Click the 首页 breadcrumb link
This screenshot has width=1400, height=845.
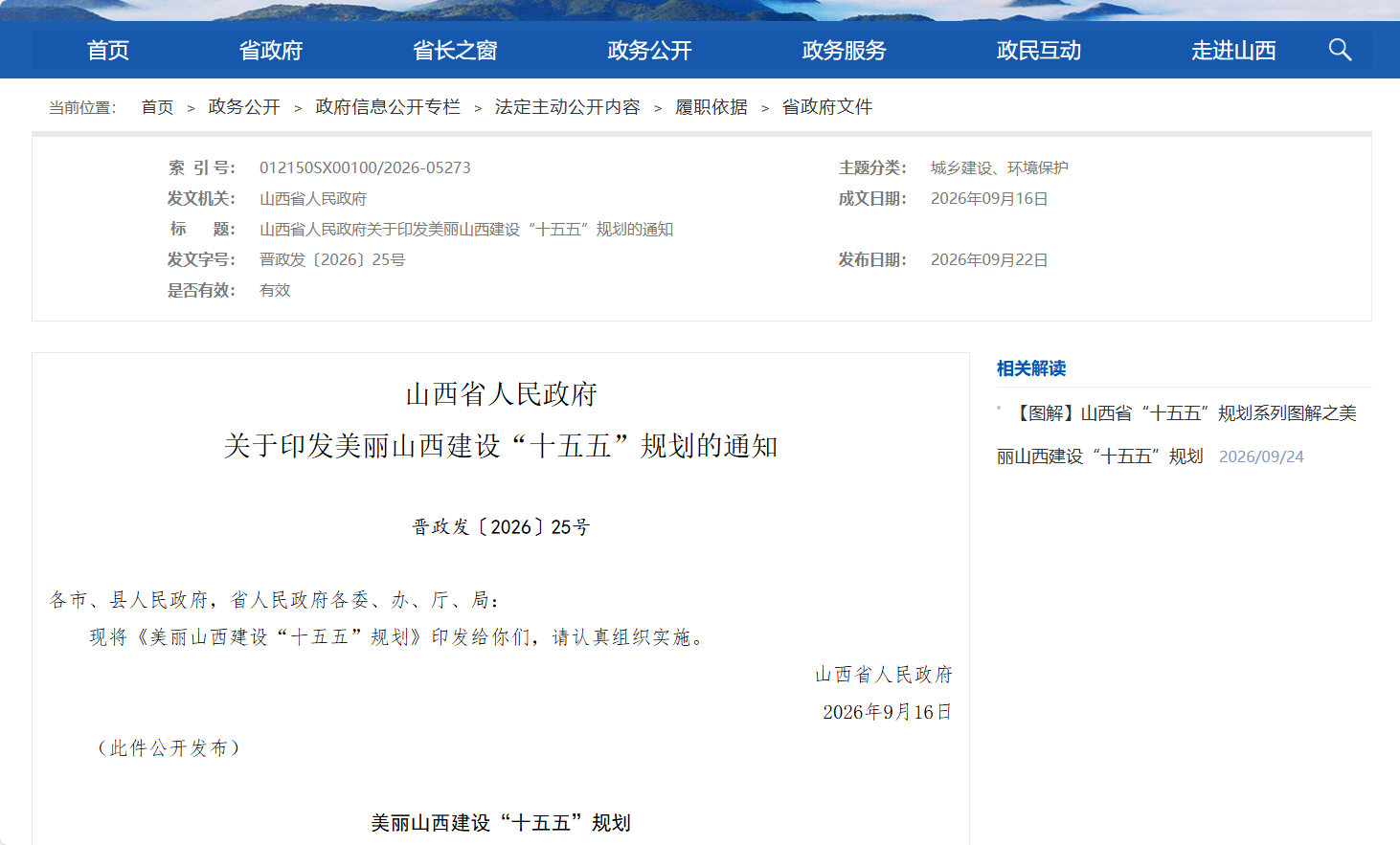click(157, 107)
